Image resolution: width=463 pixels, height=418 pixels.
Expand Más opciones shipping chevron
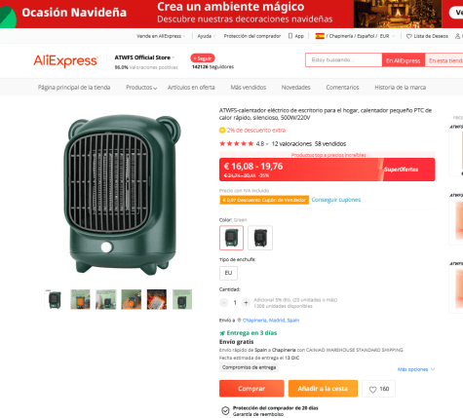click(x=433, y=369)
